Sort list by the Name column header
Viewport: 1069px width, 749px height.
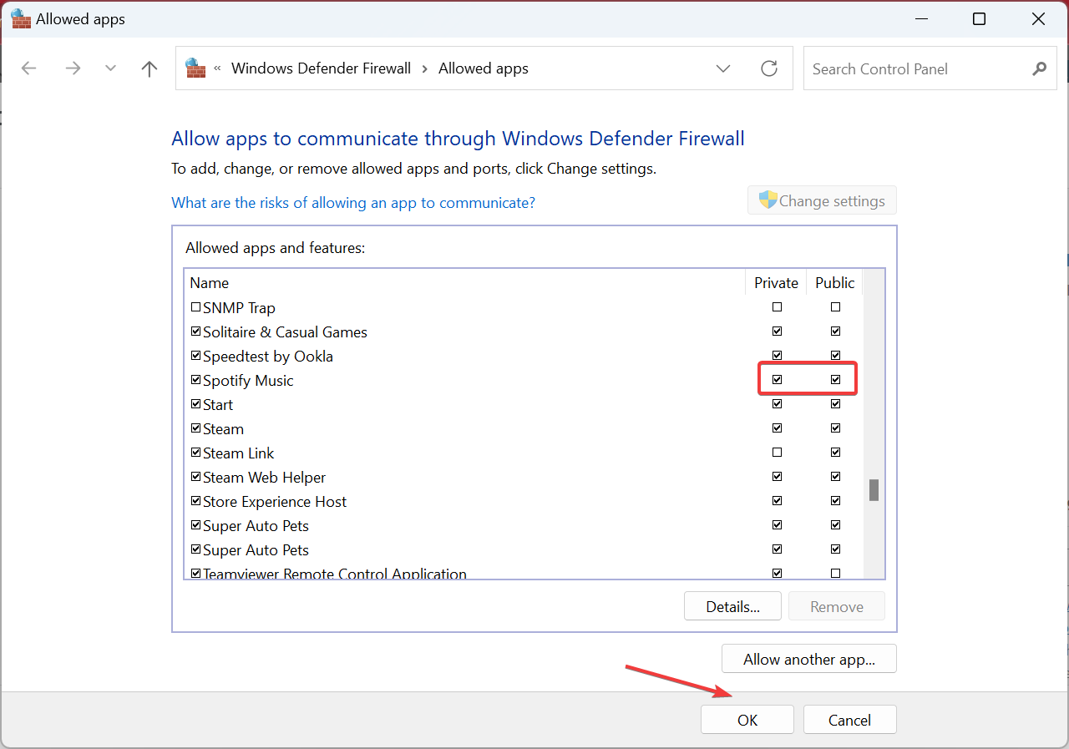[209, 283]
